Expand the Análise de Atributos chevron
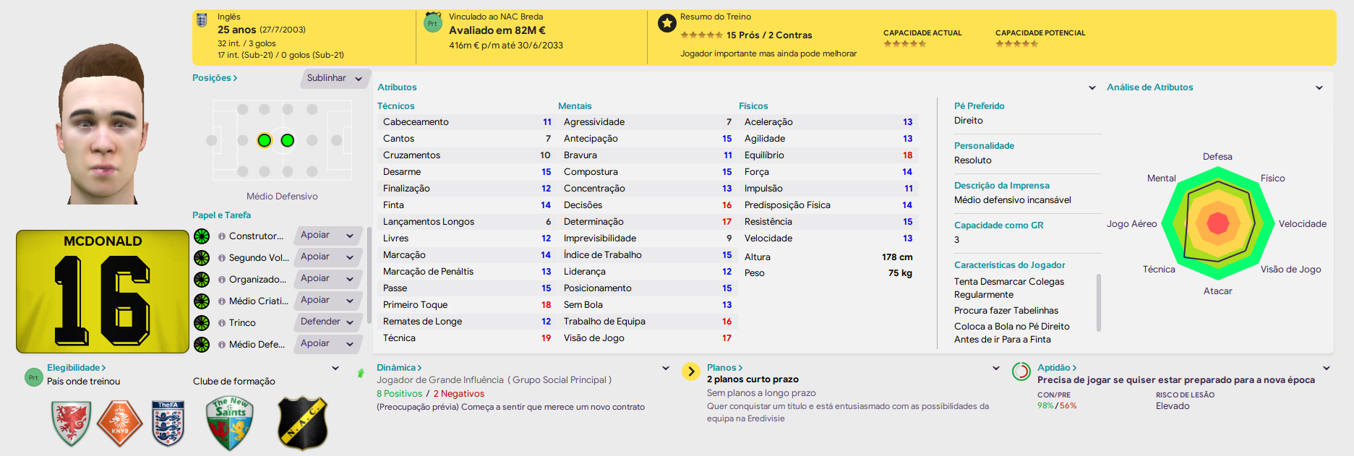1354x456 pixels. click(1319, 87)
